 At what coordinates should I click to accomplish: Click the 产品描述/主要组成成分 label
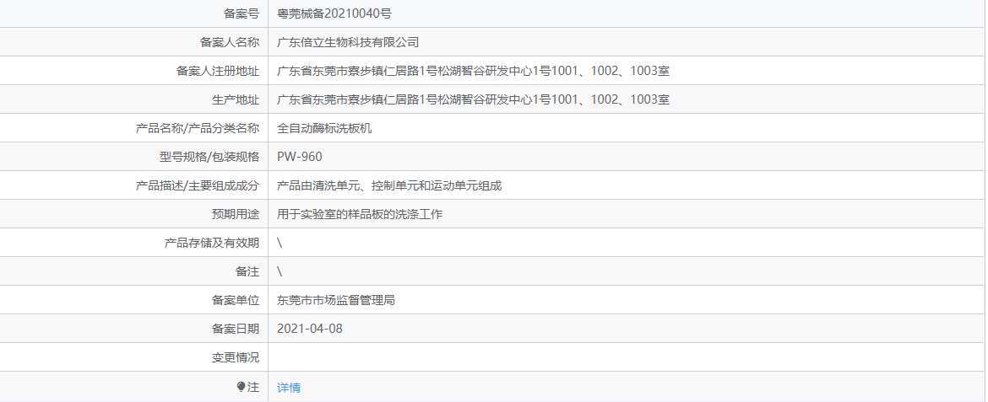point(198,185)
